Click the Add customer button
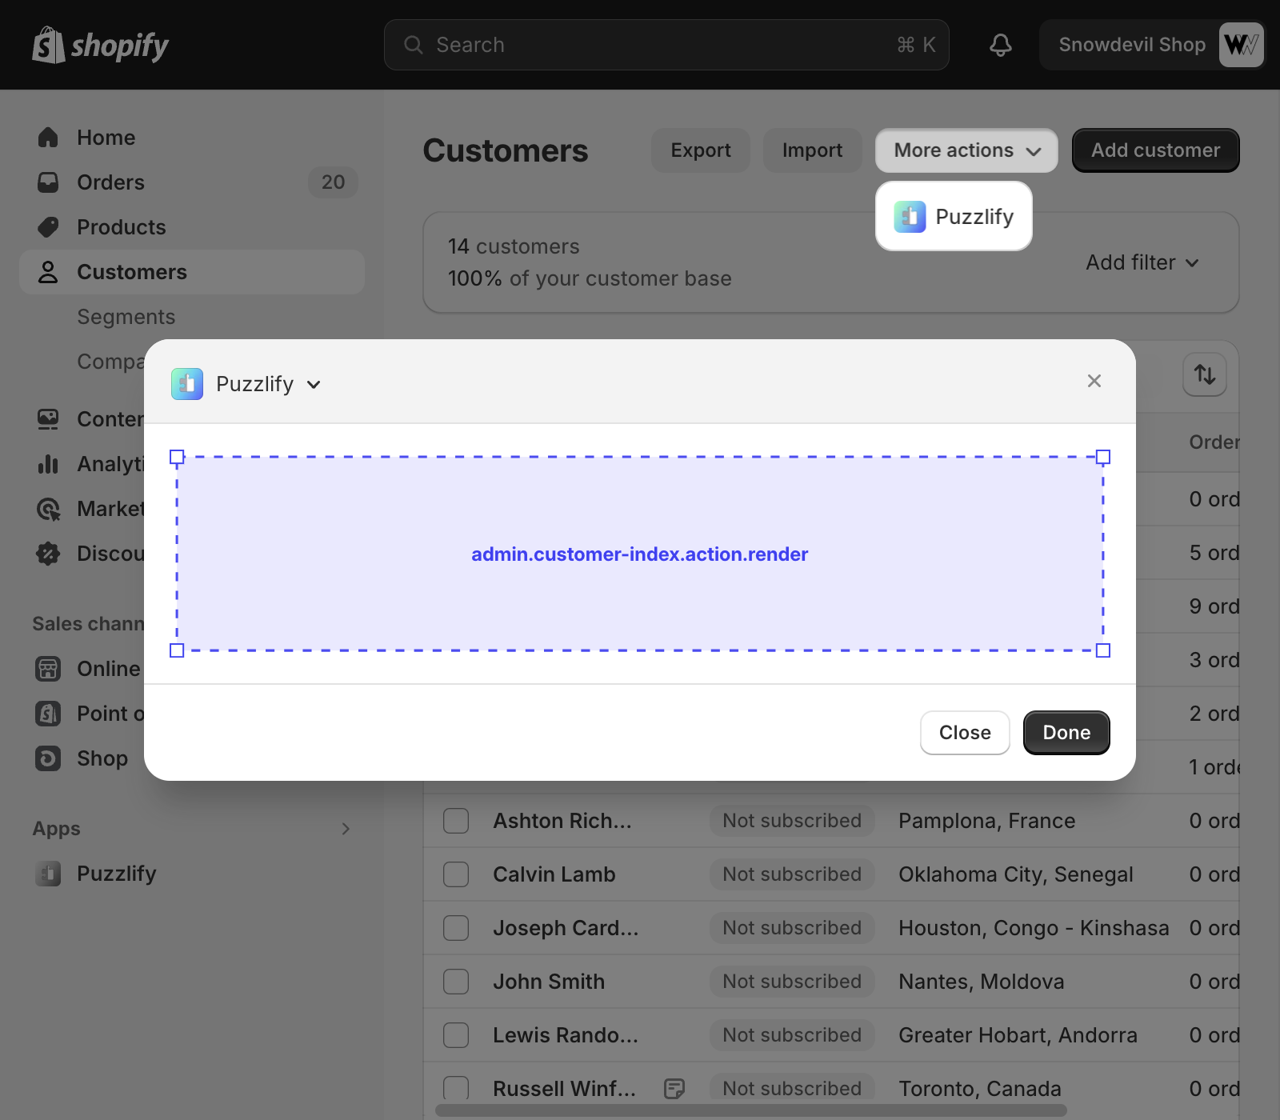The width and height of the screenshot is (1280, 1120). (x=1155, y=150)
